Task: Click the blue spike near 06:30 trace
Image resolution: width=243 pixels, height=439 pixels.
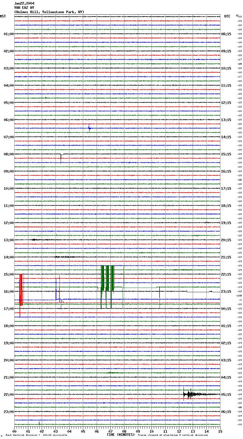Action: [89, 128]
